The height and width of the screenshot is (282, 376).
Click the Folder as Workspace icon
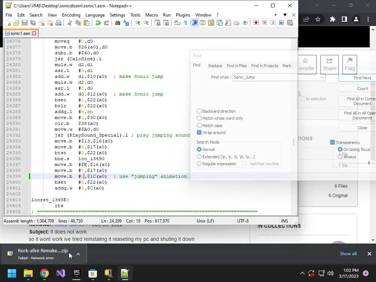(x=236, y=23)
